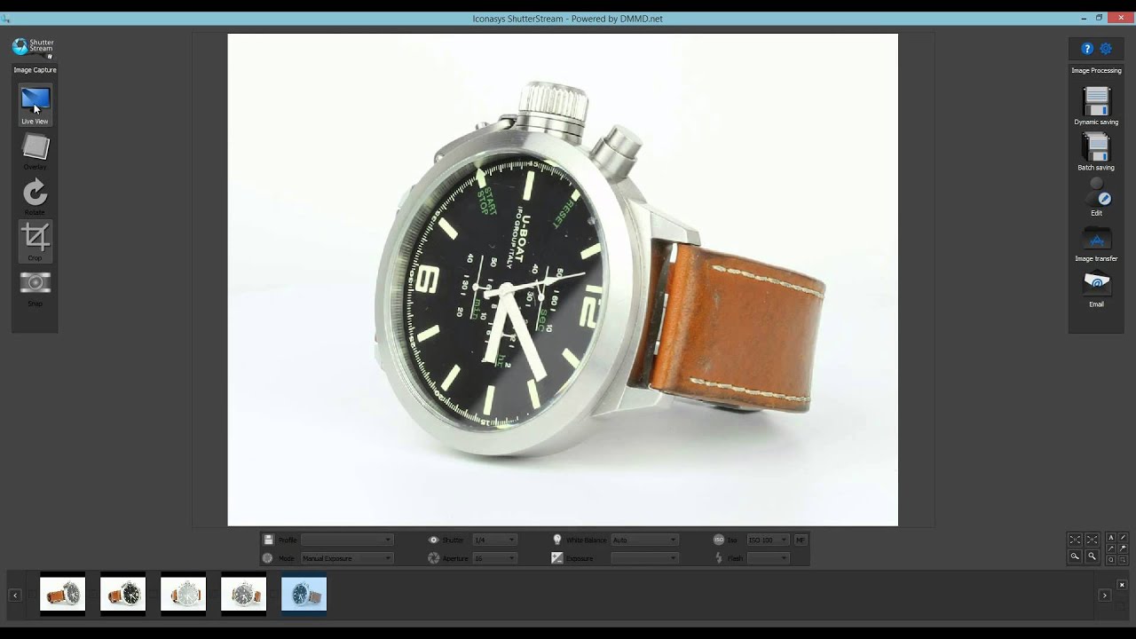
Task: Open the Mode dropdown showing Manual Exposure
Action: 347,558
